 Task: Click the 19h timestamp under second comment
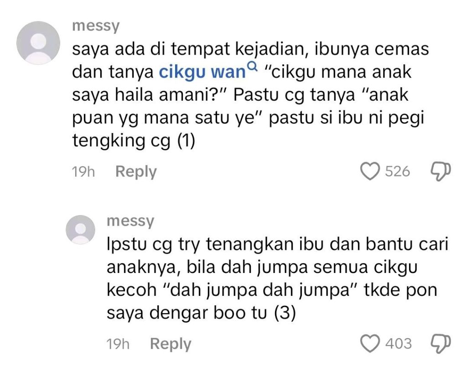[x=118, y=344]
